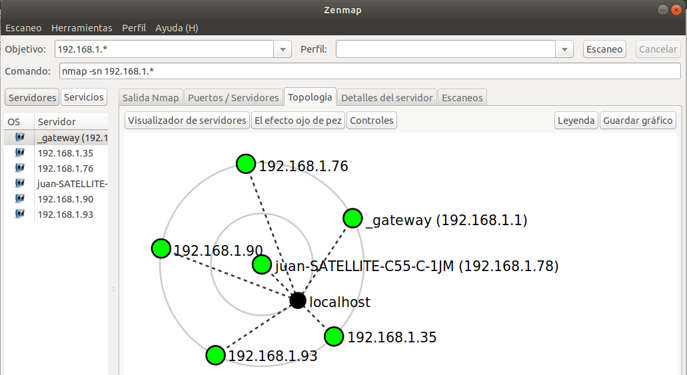Select 192.168.1.76 in the host list
This screenshot has height=375, width=687.
coord(65,169)
